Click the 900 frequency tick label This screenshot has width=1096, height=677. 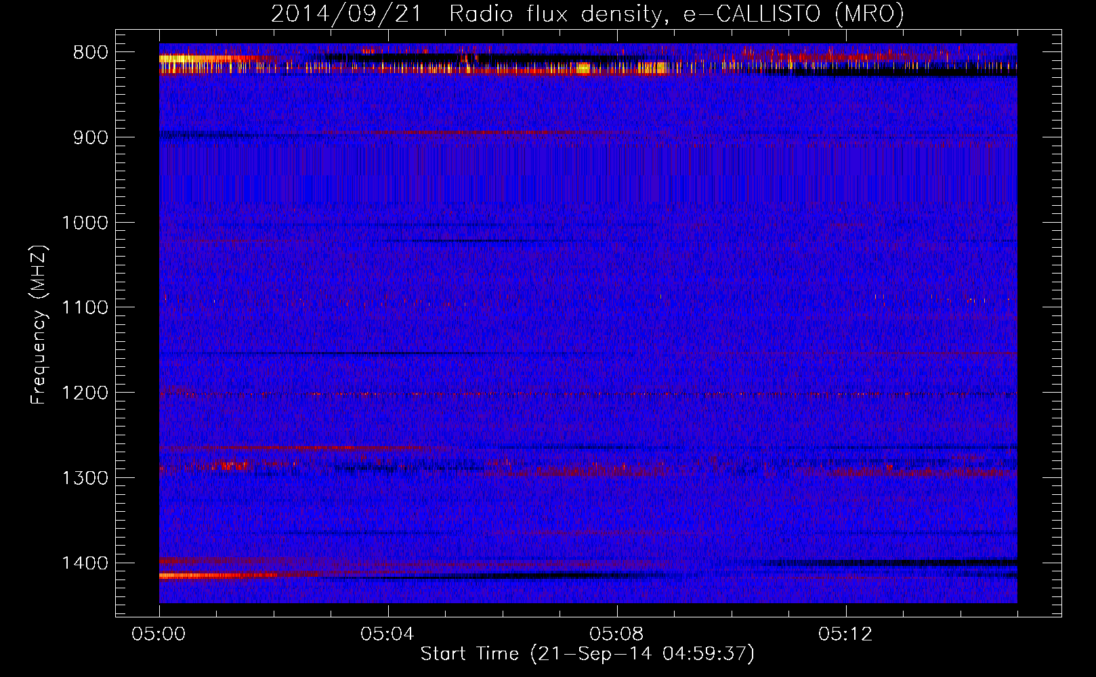pyautogui.click(x=91, y=138)
